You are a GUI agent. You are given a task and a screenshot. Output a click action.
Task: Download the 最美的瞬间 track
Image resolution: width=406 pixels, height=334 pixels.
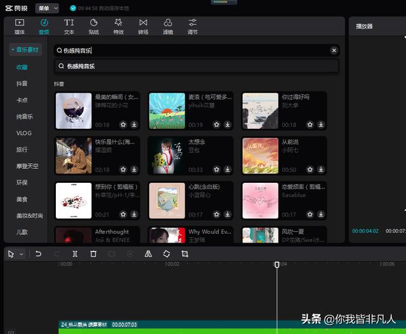point(134,124)
